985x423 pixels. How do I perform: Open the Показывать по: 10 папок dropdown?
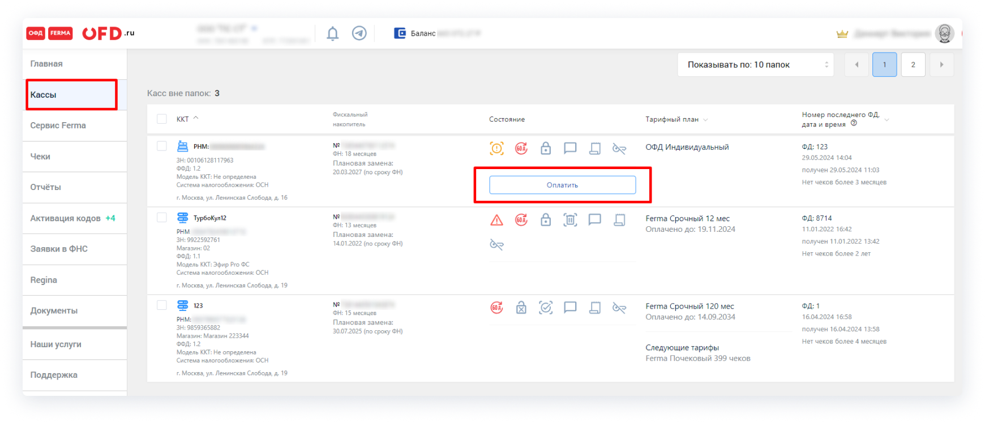[756, 64]
